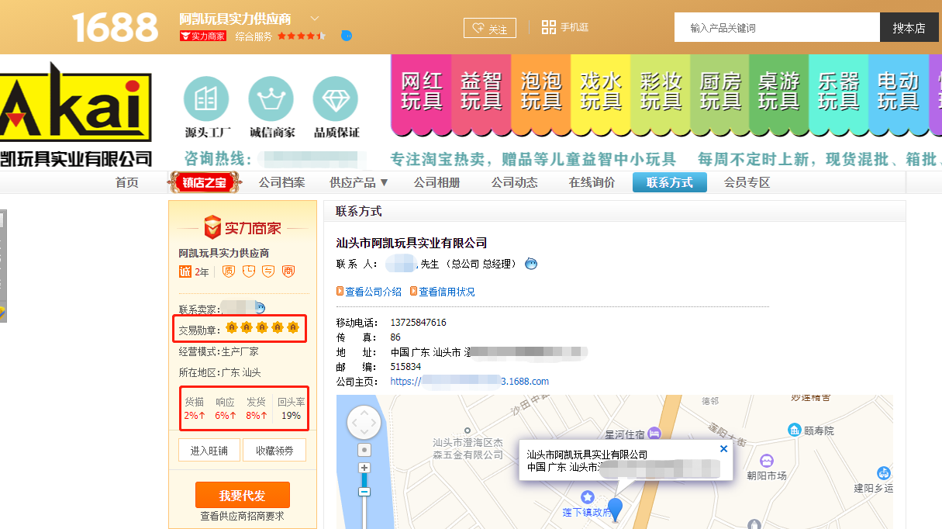Click the blue Wangwang icon in header
Viewport: 942px width, 529px height.
347,36
